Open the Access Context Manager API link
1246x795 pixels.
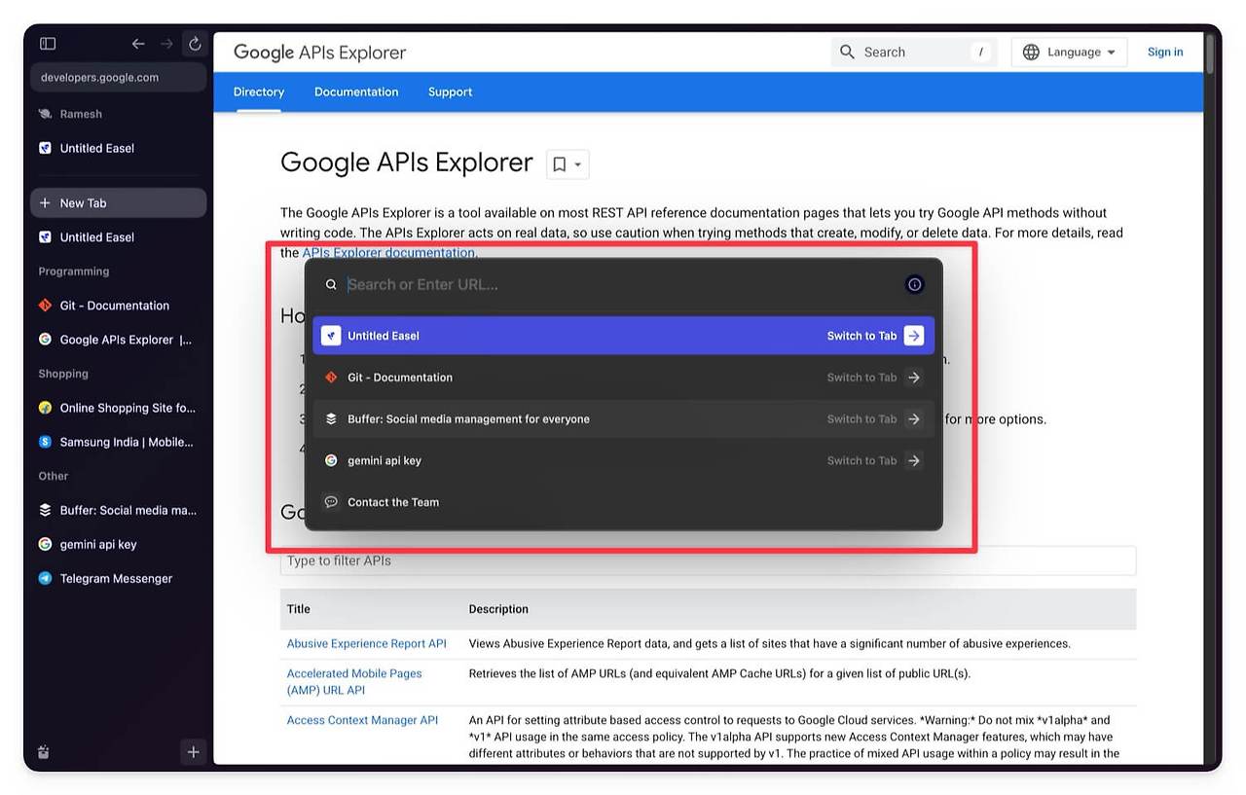362,721
